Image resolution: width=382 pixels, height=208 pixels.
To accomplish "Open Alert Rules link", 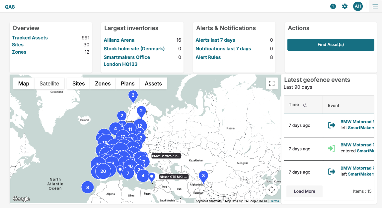I will point(208,57).
